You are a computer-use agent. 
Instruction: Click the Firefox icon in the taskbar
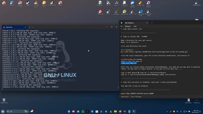pos(120,111)
